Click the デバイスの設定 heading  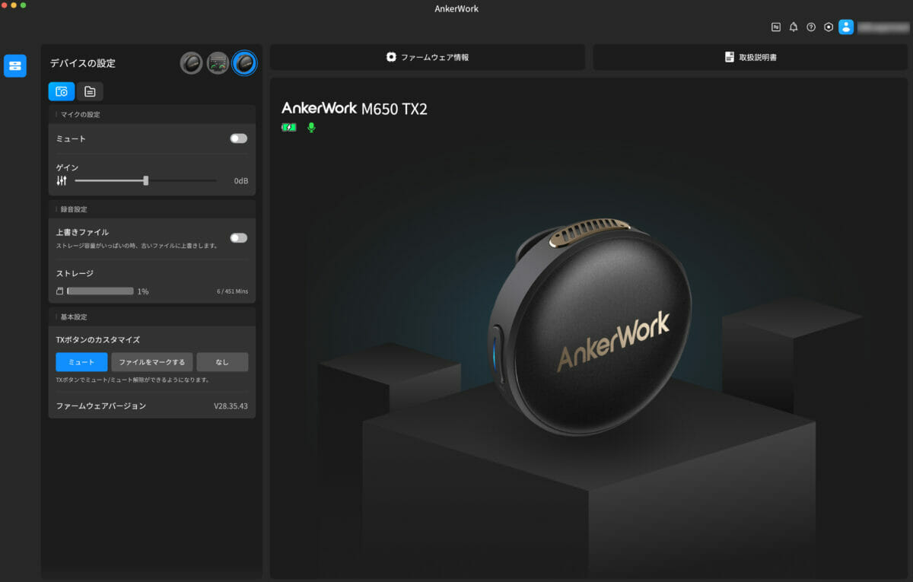(x=83, y=63)
